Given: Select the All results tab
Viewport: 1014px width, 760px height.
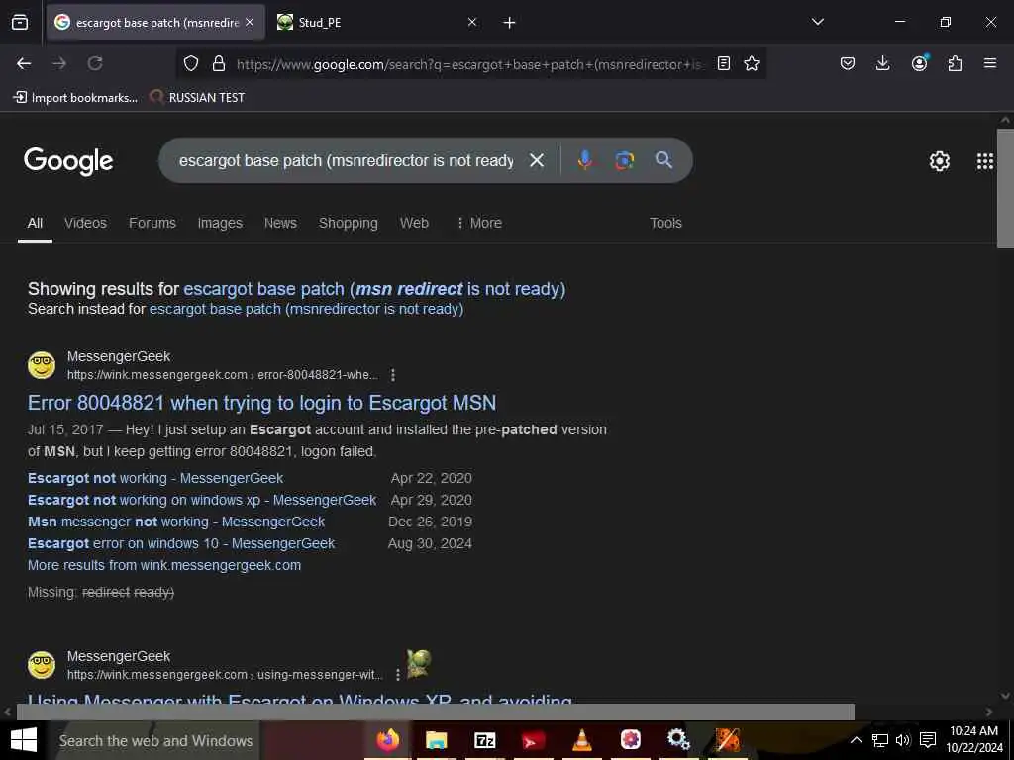Looking at the screenshot, I should pos(35,223).
